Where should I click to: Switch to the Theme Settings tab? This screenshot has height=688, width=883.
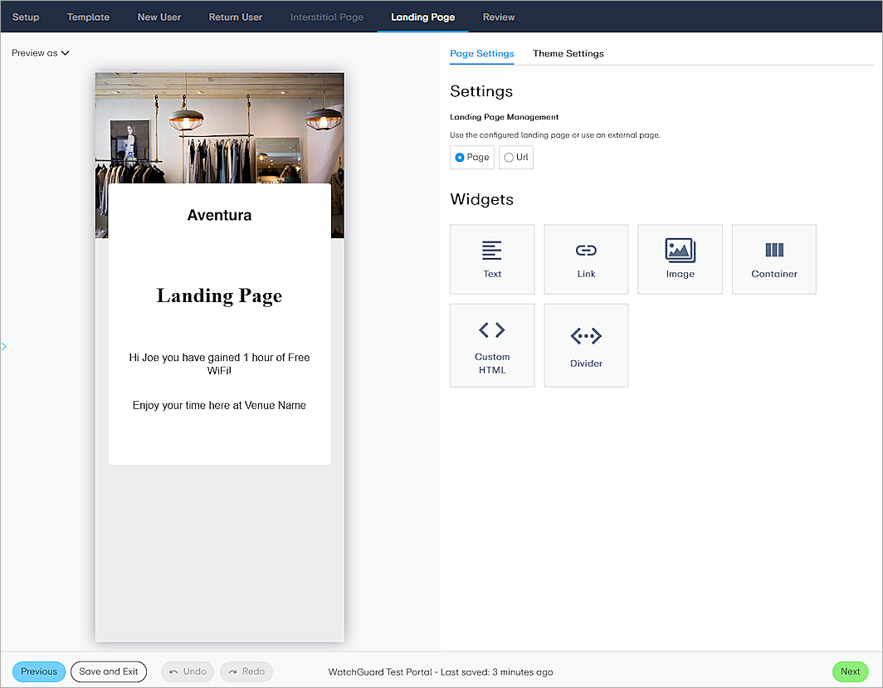568,53
